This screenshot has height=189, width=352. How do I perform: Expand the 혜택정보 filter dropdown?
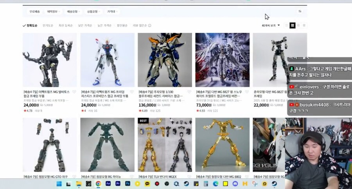click(53, 12)
